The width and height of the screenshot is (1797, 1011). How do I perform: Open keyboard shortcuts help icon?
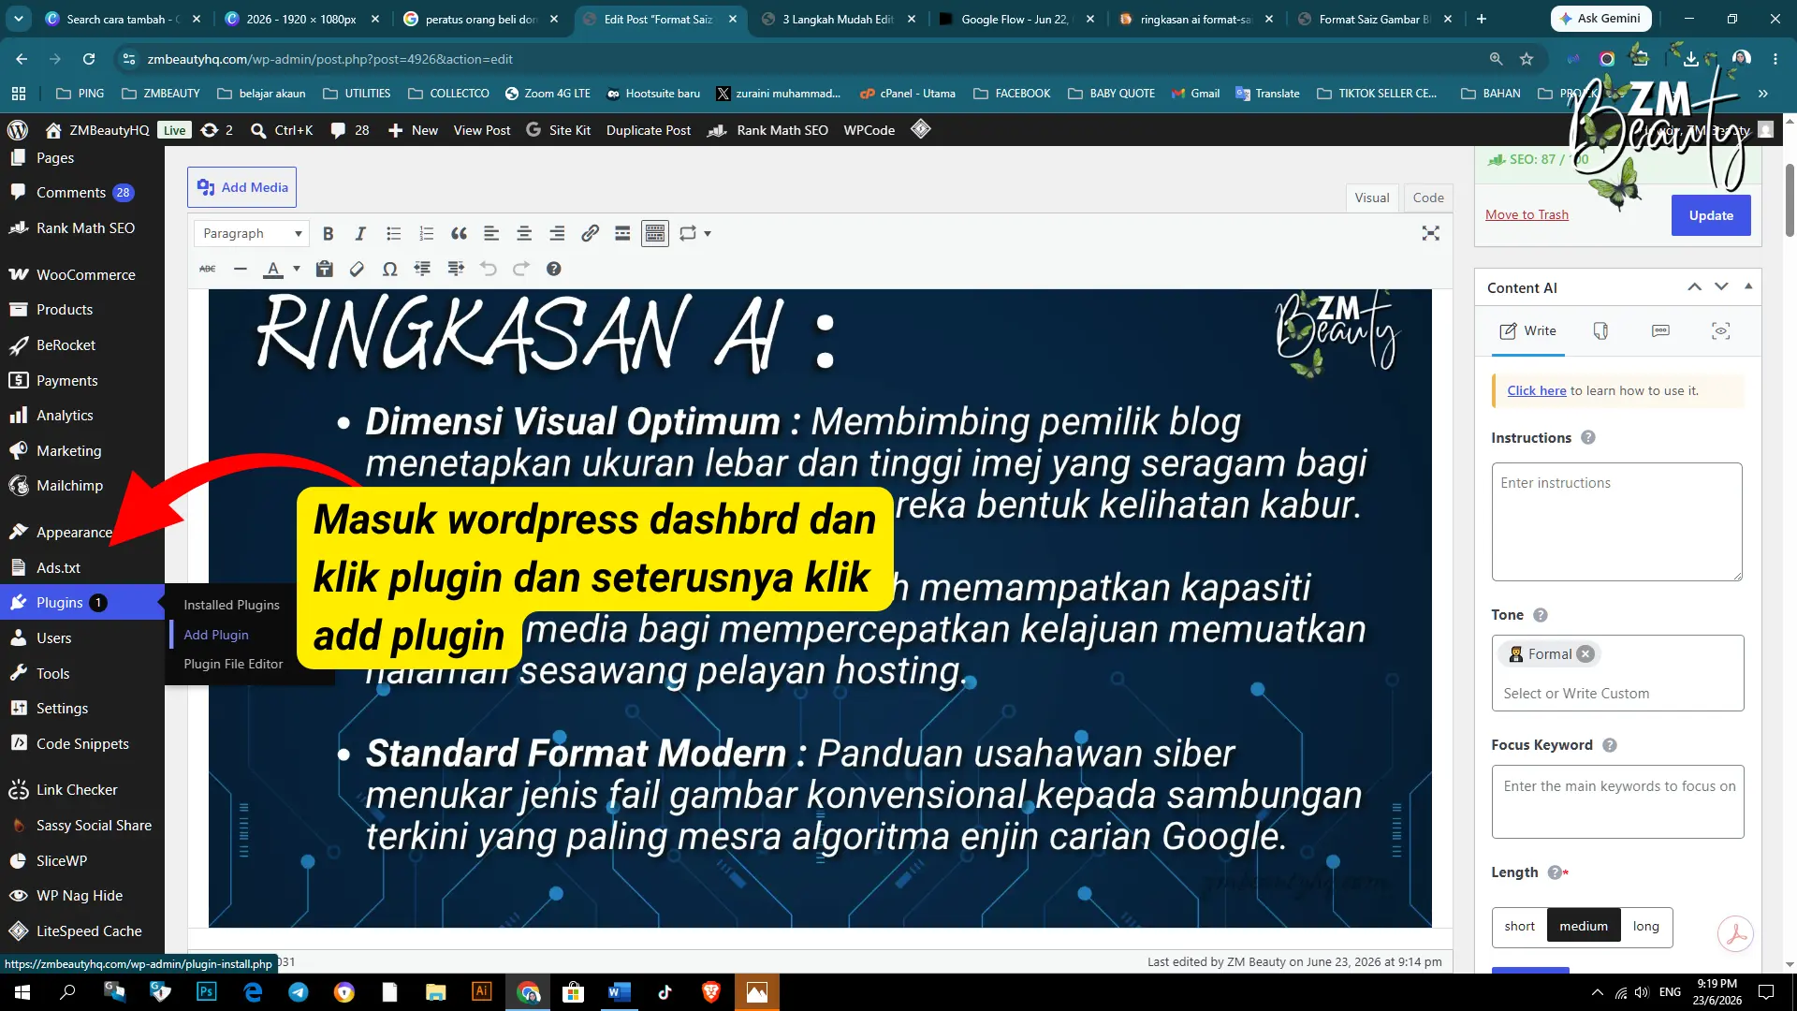pyautogui.click(x=554, y=270)
